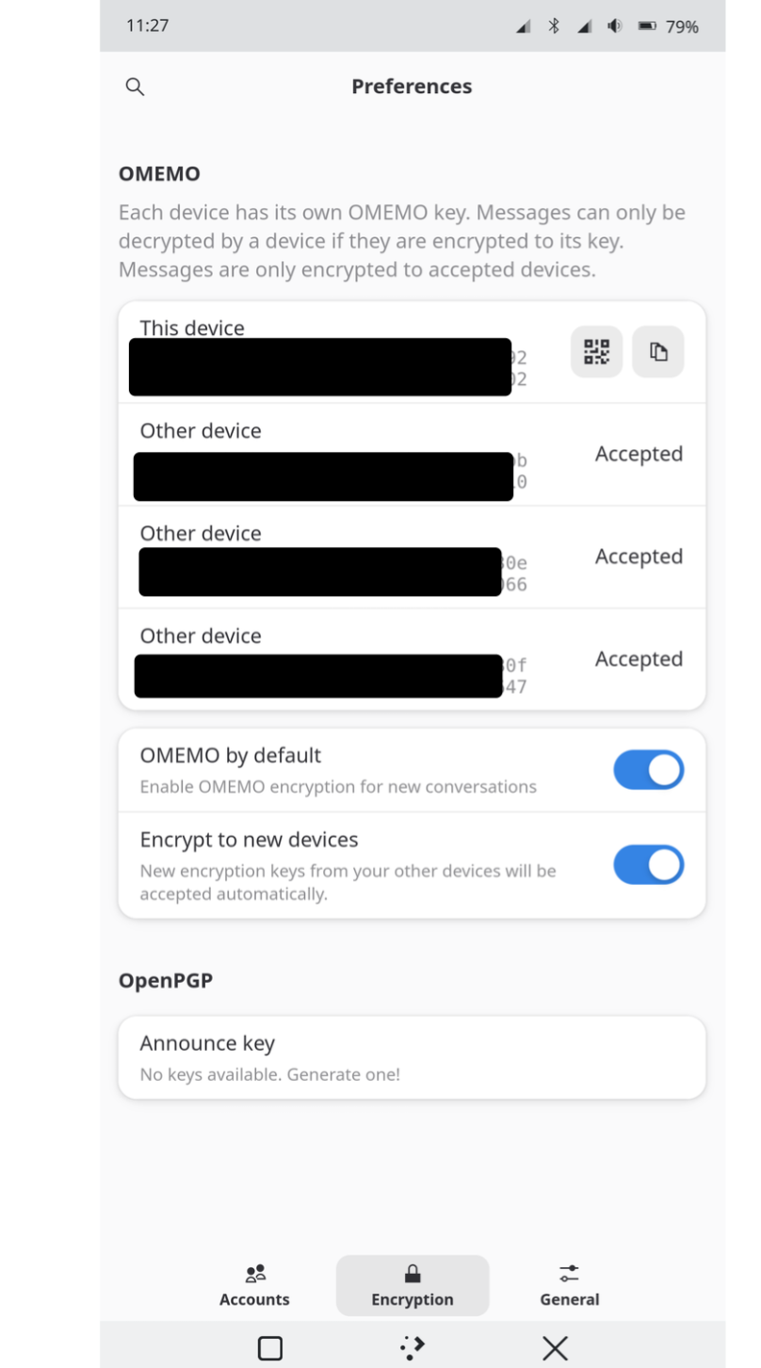The image size is (761, 1368).
Task: Open the search in Preferences
Action: [135, 87]
